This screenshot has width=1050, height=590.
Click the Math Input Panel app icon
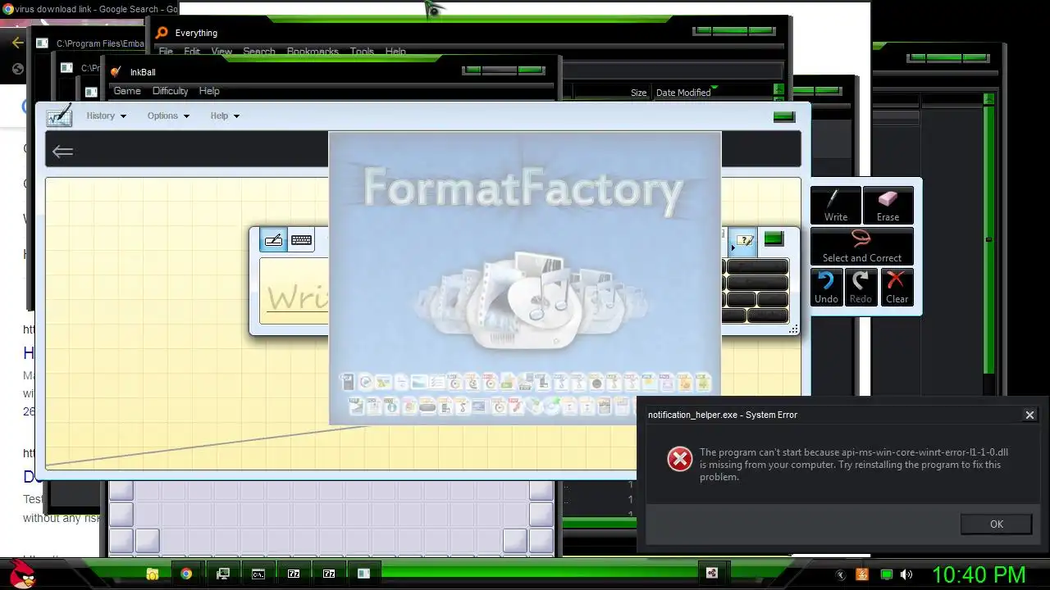[x=60, y=116]
